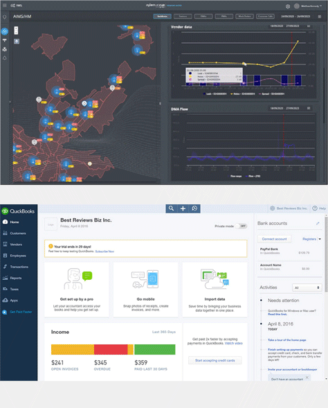Open the Import data card
Image resolution: width=328 pixels, height=408 pixels.
[215, 290]
